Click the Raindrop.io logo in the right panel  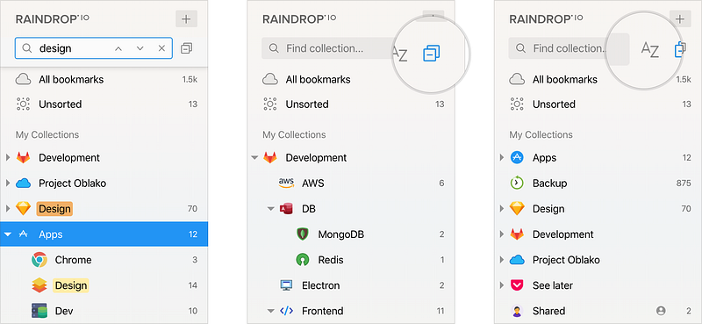[x=546, y=18]
